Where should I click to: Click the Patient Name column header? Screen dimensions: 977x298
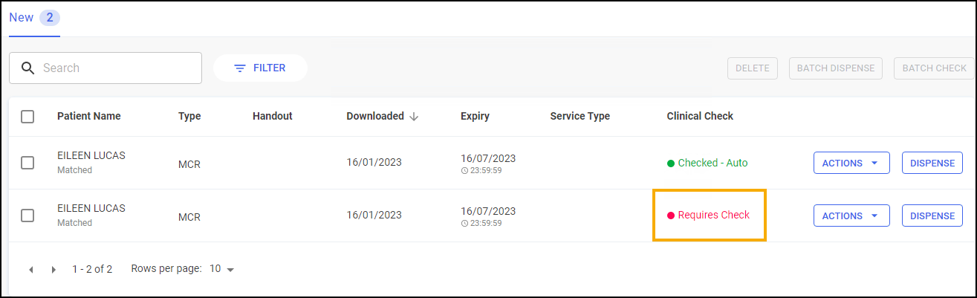coord(88,117)
